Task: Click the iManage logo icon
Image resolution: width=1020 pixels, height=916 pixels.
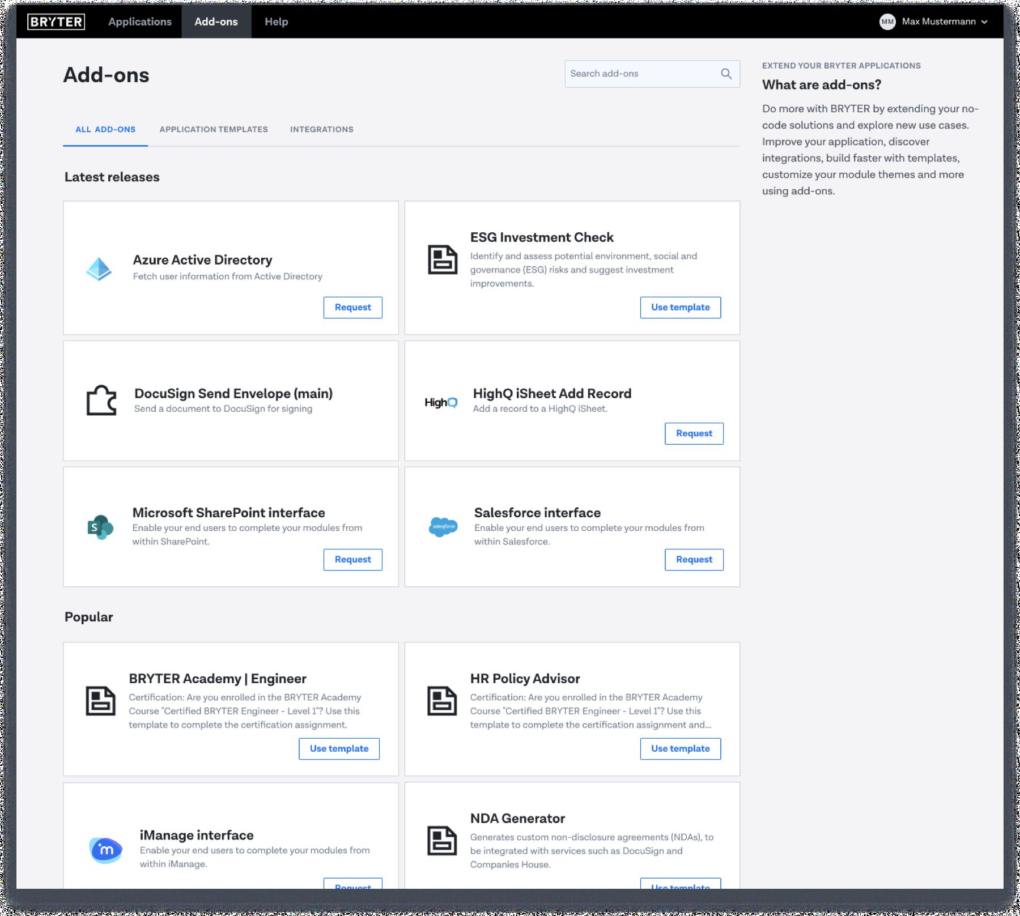Action: (106, 850)
